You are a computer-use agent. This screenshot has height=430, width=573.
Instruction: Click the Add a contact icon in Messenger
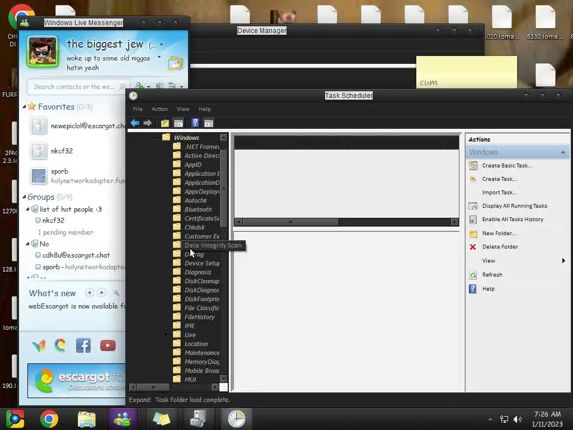[x=140, y=86]
